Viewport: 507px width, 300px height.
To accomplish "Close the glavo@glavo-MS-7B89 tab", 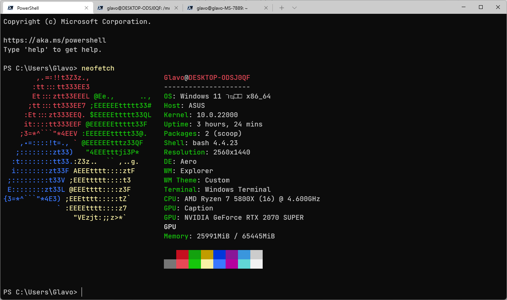I will click(x=266, y=8).
